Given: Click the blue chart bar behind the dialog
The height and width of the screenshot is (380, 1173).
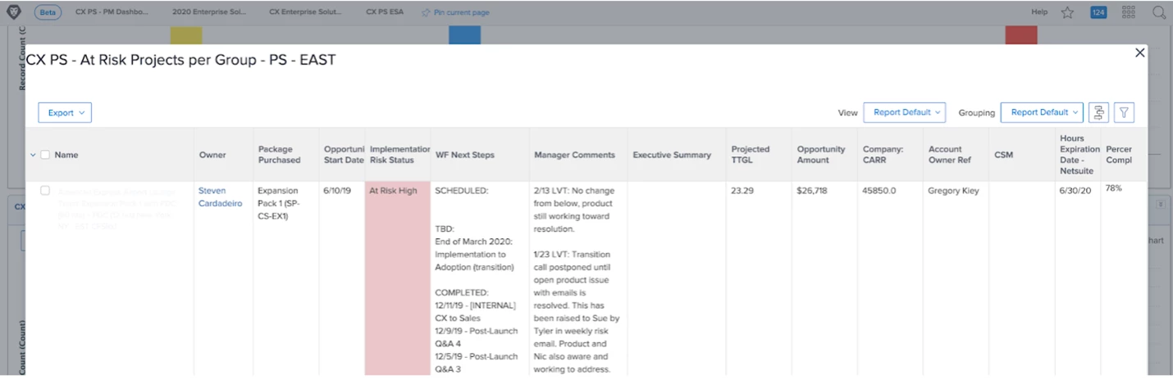Looking at the screenshot, I should pos(464,35).
